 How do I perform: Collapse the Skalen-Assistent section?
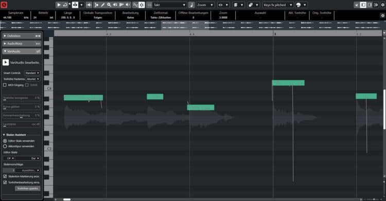point(4,135)
